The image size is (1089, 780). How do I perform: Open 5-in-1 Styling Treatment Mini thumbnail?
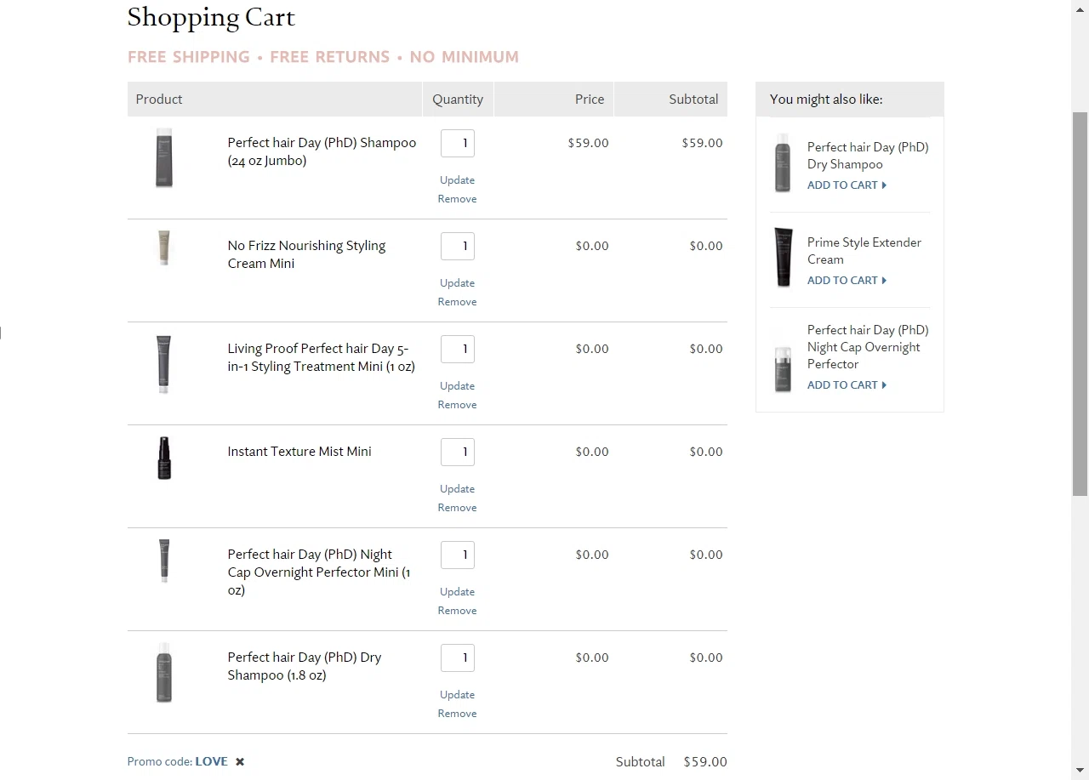[164, 364]
